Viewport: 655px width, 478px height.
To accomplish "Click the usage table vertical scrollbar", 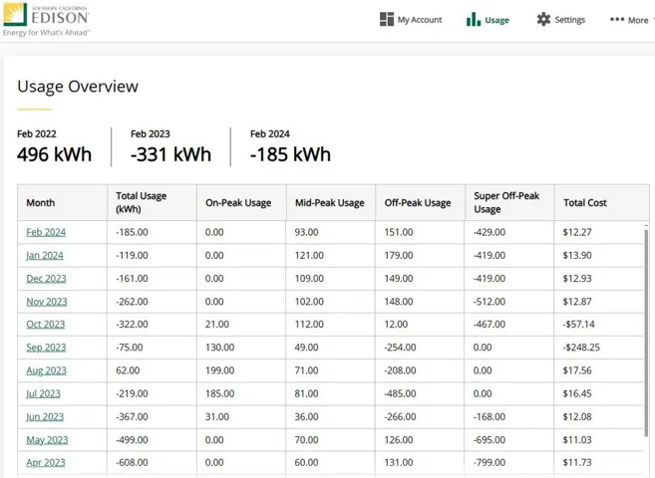I will [646, 332].
